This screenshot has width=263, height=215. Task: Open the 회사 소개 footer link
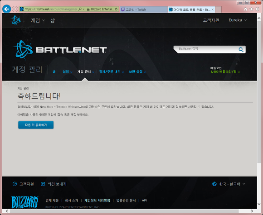pyautogui.click(x=72, y=201)
